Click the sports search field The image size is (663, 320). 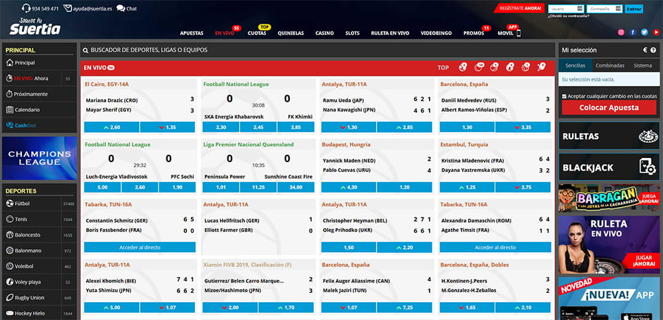point(318,50)
